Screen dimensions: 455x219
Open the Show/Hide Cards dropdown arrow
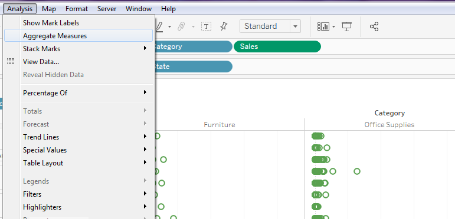(333, 27)
